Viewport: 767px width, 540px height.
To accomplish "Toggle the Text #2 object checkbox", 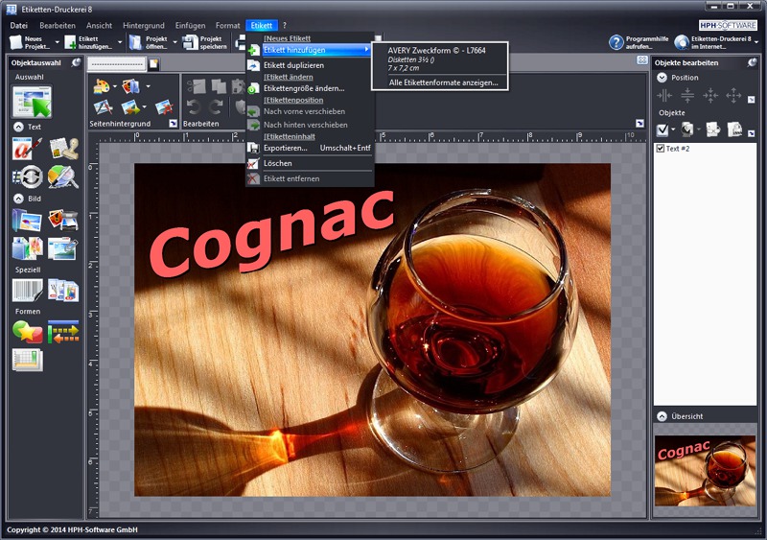I will (x=660, y=149).
